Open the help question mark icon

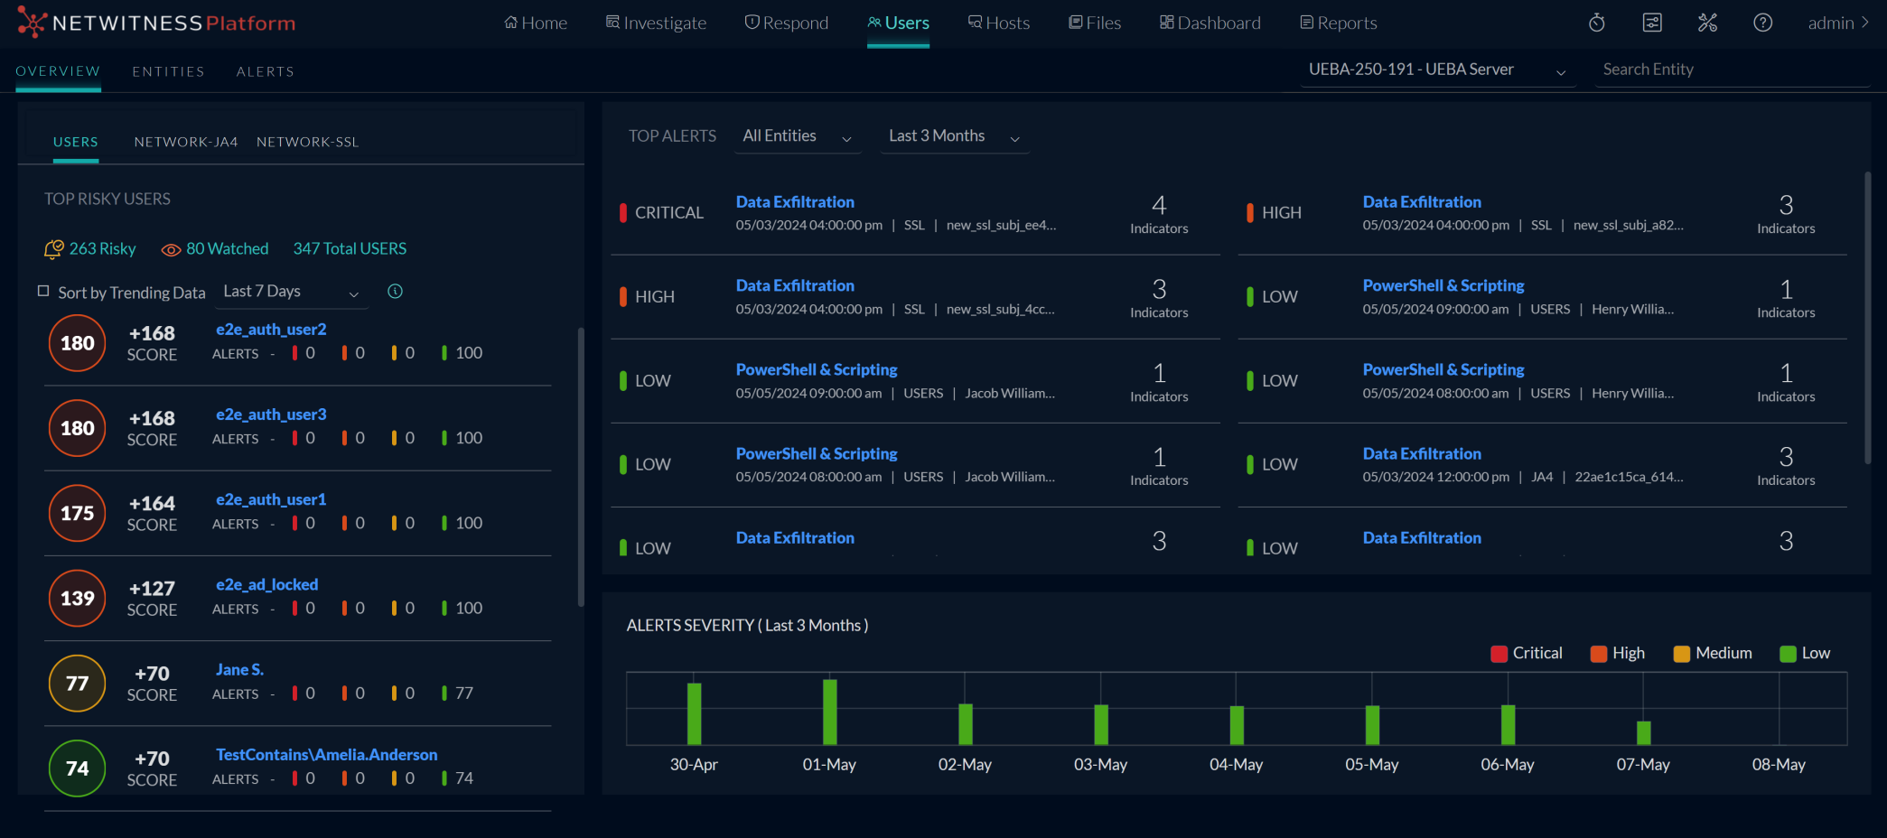click(x=1761, y=23)
